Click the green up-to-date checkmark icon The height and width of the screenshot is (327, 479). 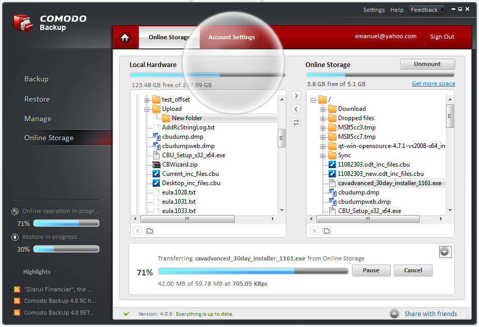pyautogui.click(x=126, y=314)
